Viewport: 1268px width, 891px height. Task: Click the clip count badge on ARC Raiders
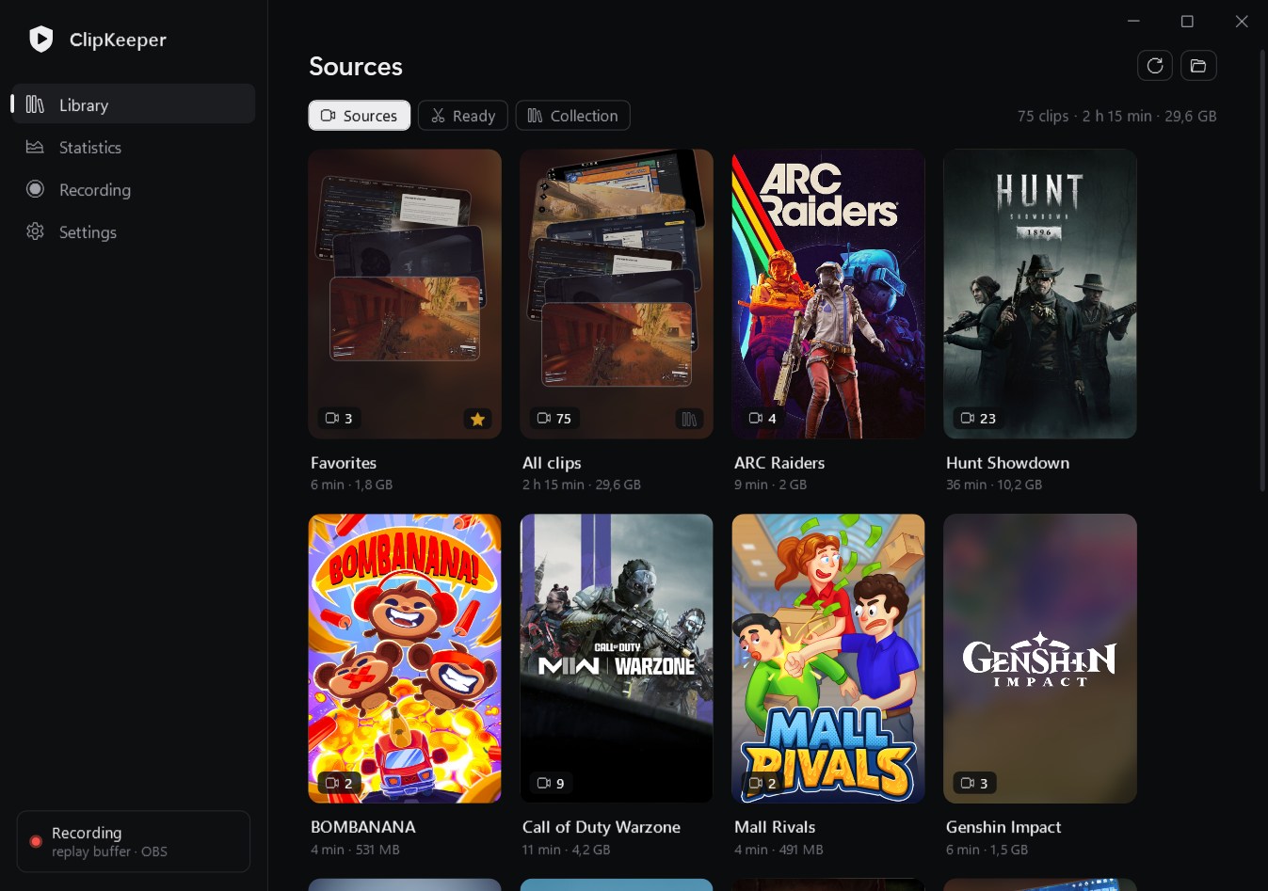coord(762,418)
